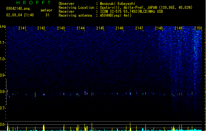Click the 2141 time marker
The width and height of the screenshot is (206, 131).
pyautogui.click(x=22, y=28)
